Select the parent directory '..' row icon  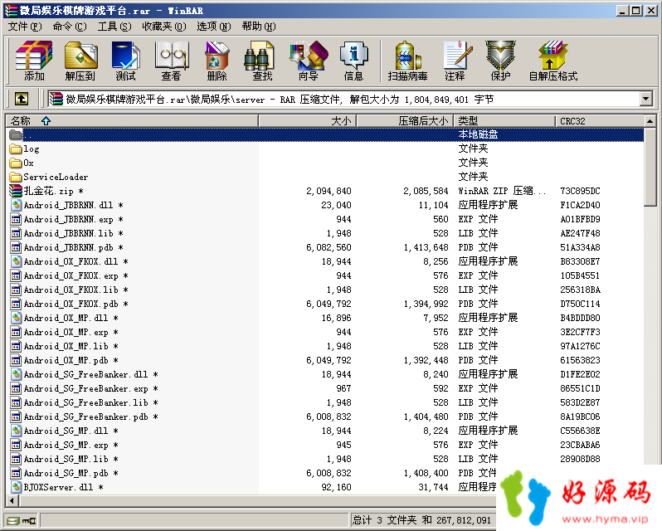[x=16, y=134]
